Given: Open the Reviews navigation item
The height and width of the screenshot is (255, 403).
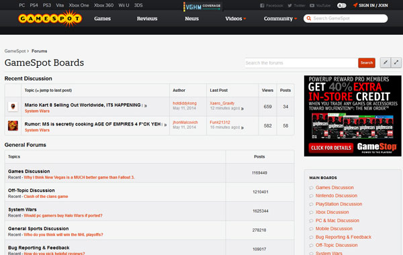Looking at the screenshot, I should coord(147,19).
